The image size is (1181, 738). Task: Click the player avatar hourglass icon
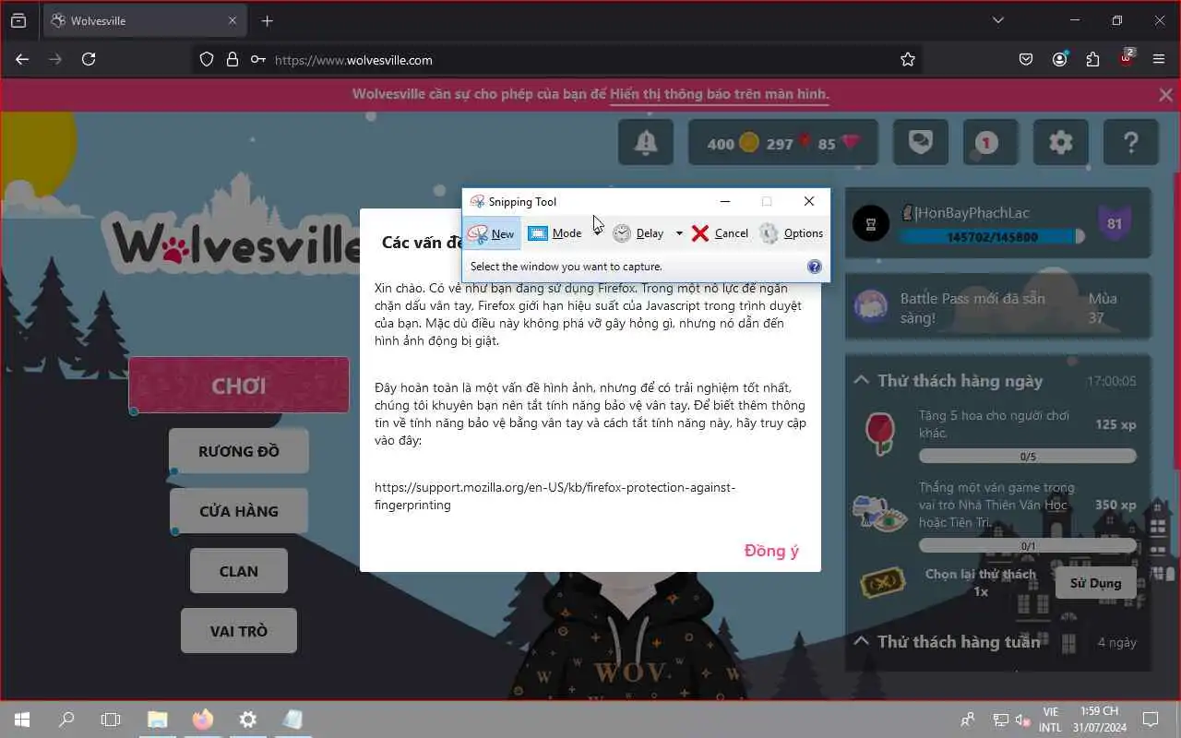[871, 223]
